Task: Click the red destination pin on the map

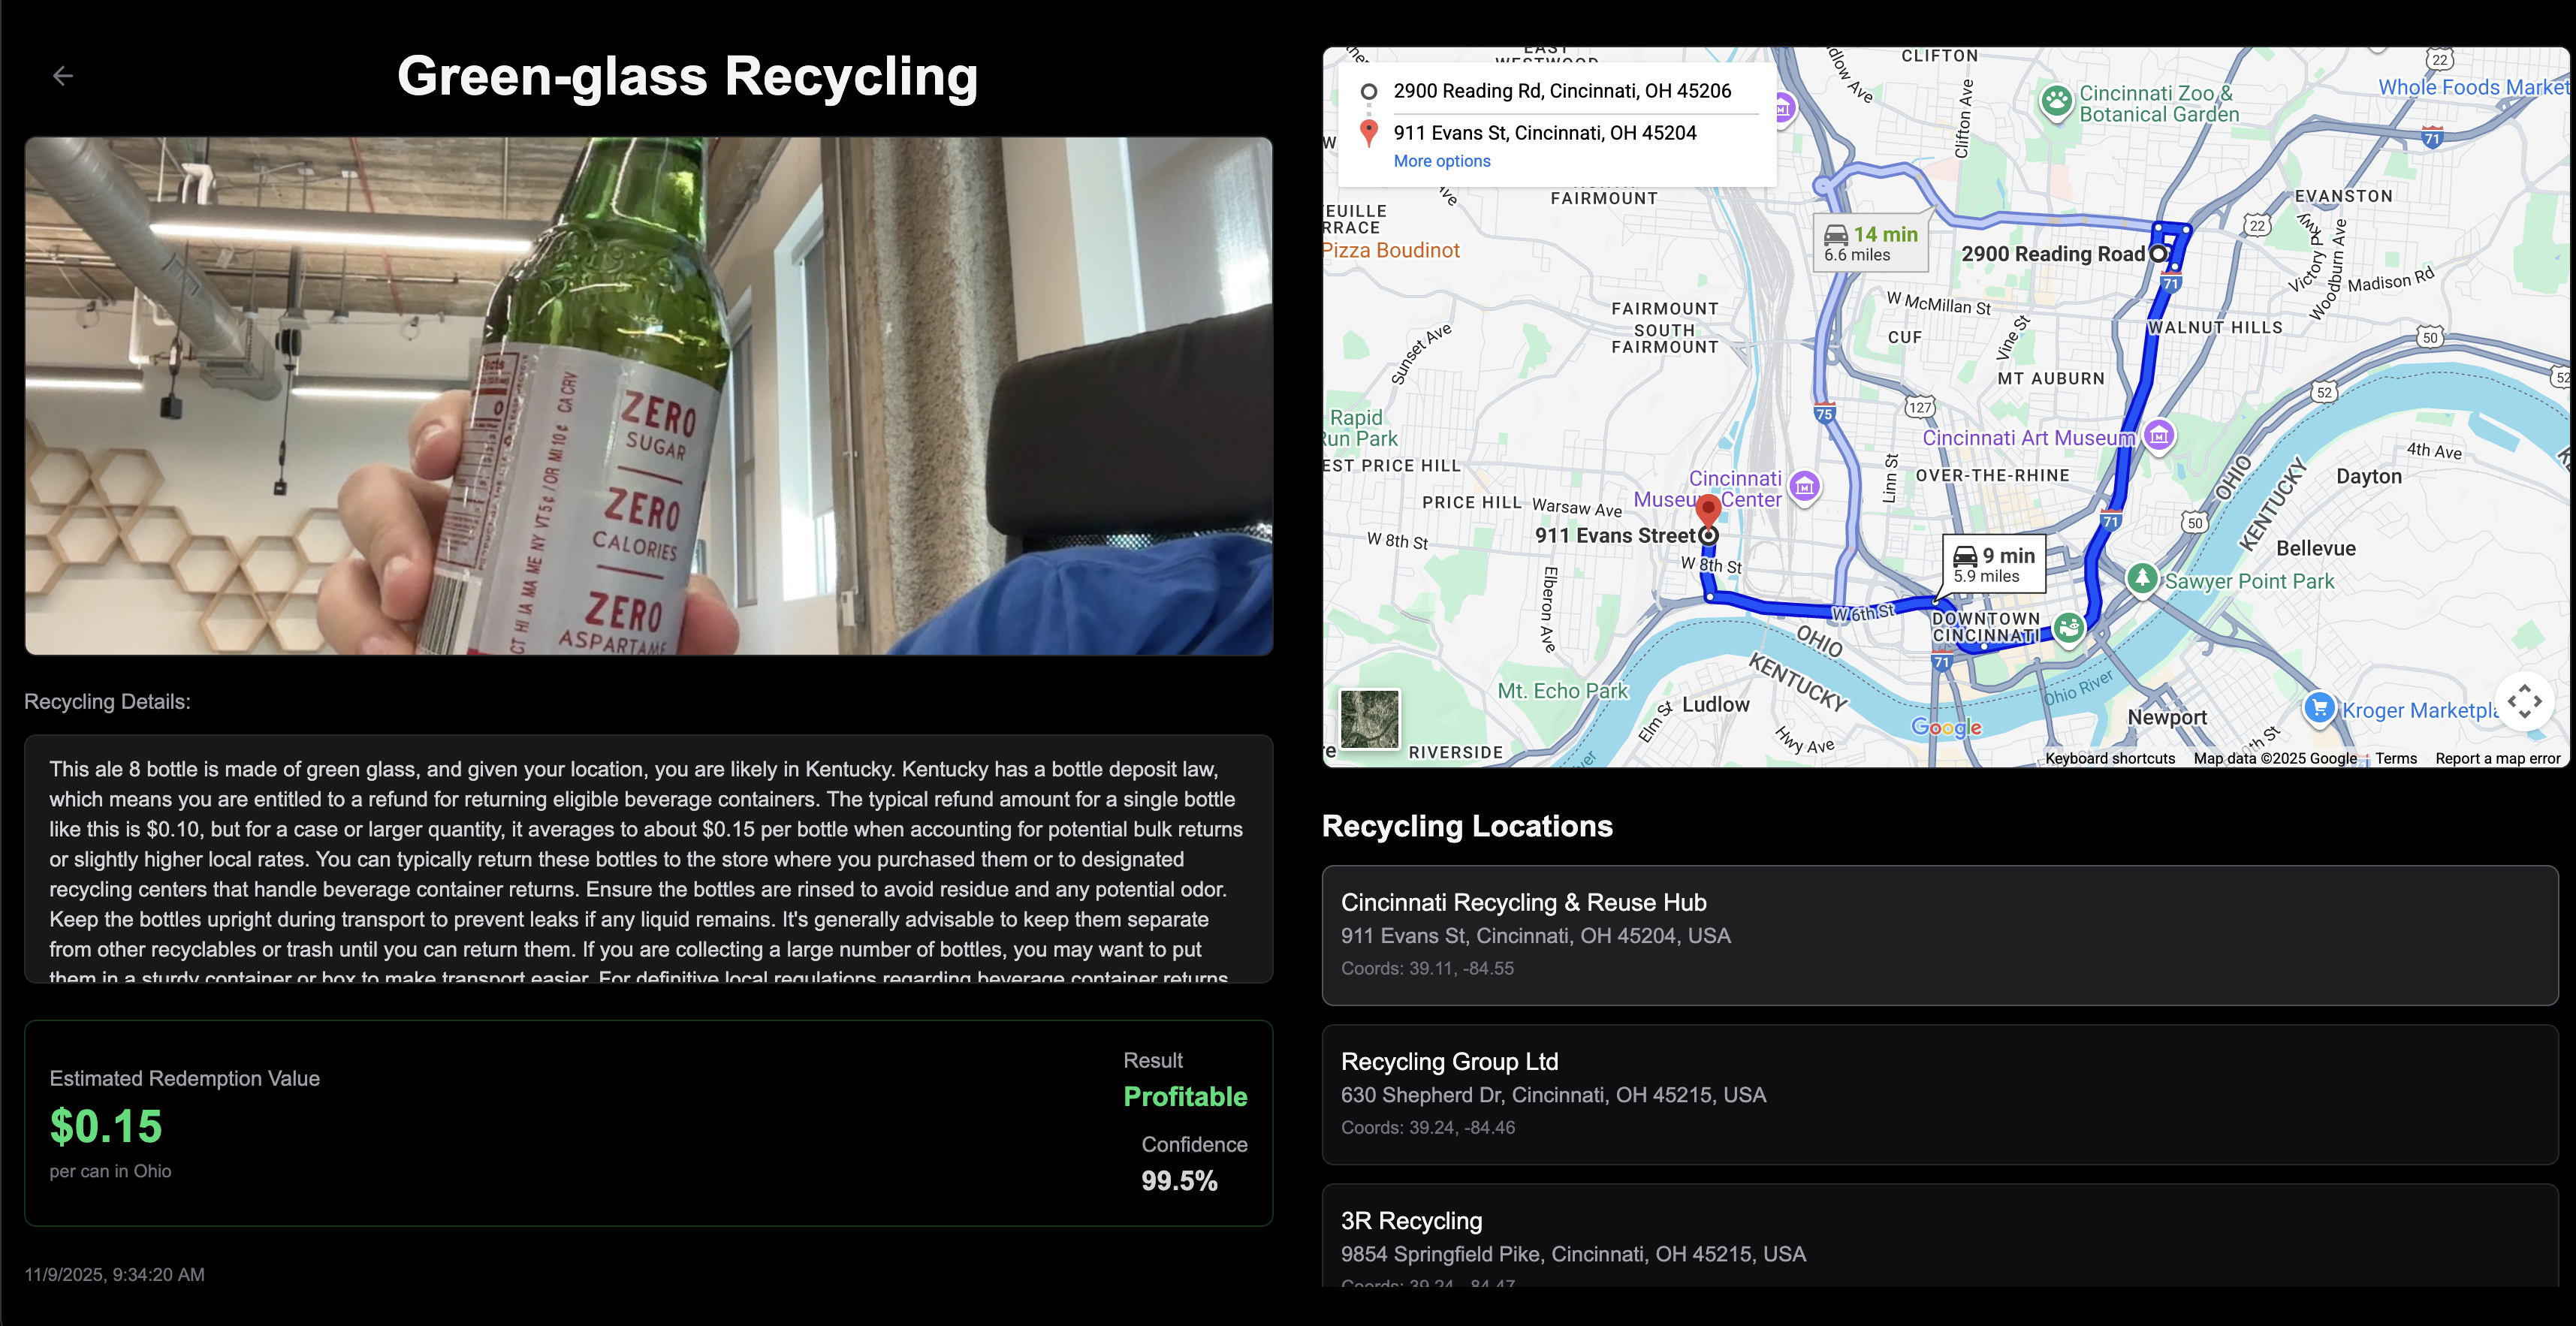Action: [1708, 509]
